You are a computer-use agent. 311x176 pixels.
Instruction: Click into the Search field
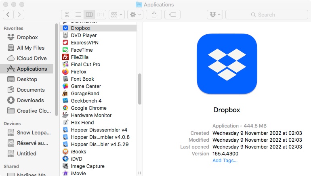pyautogui.click(x=267, y=15)
